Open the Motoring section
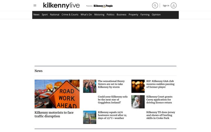Image resolution: width=211 pixels, height=132 pixels. pos(99,15)
